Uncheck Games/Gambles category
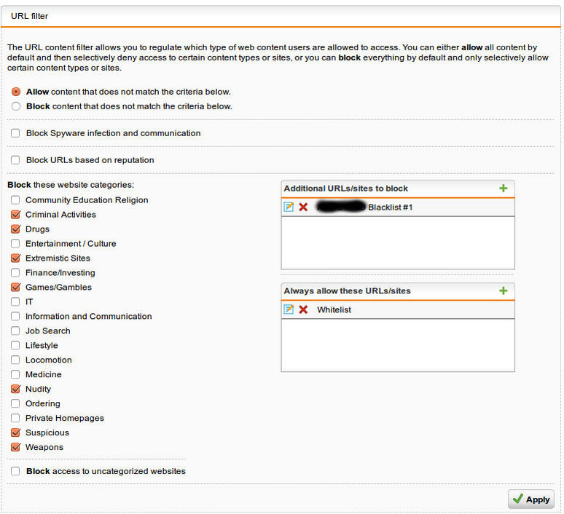Screen dimensions: 564x514 point(15,287)
